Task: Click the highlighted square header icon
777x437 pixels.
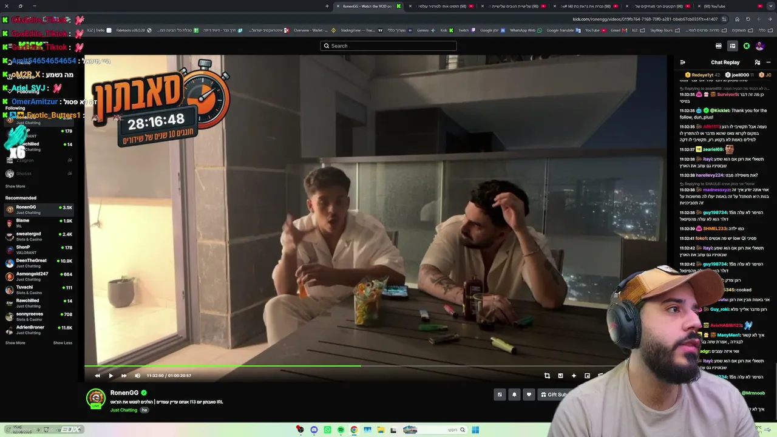Action: (733, 46)
